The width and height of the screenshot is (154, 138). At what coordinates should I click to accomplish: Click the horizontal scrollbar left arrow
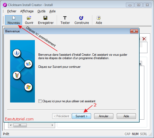pos(11,125)
